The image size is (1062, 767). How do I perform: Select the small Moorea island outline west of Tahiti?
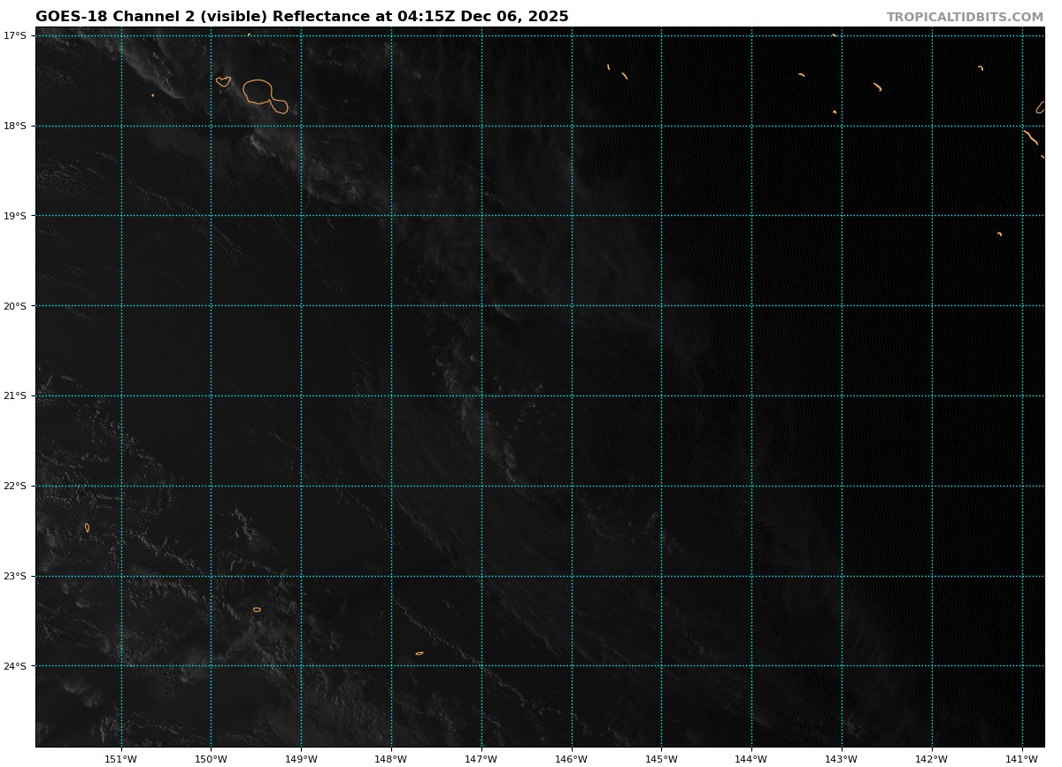point(223,81)
